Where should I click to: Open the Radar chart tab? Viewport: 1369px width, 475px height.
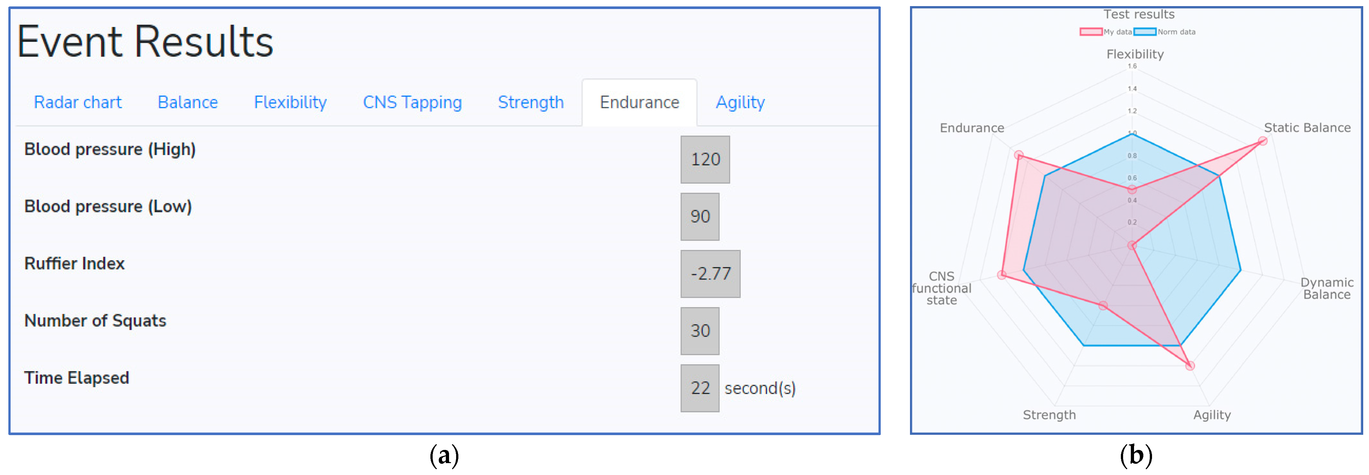tap(77, 102)
